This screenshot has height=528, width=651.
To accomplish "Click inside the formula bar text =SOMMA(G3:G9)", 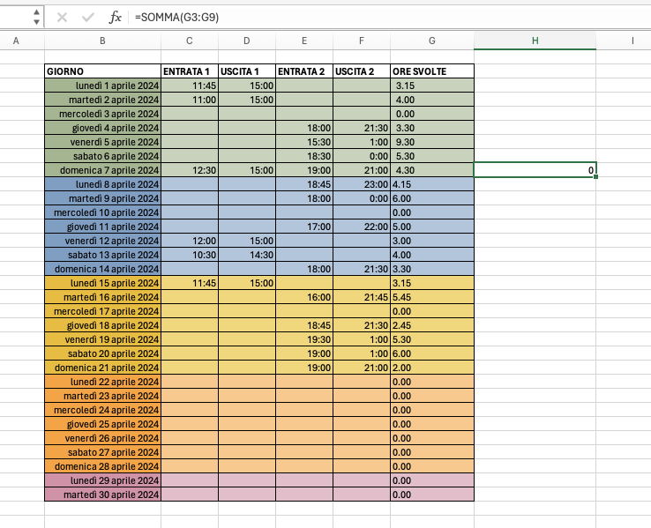I will coord(177,18).
